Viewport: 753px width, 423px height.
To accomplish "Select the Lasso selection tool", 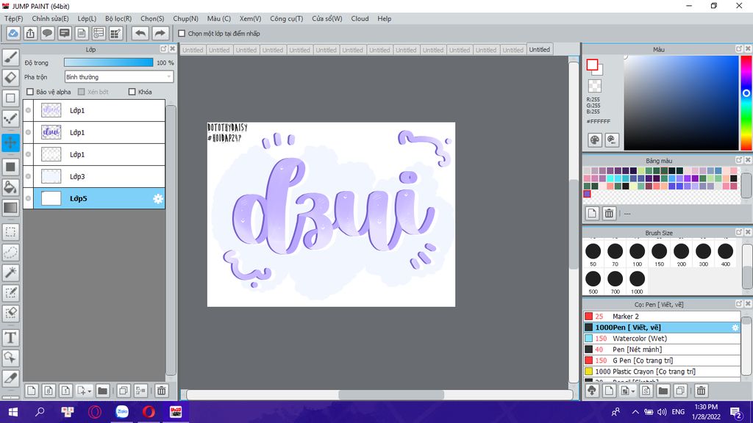I will pos(10,253).
